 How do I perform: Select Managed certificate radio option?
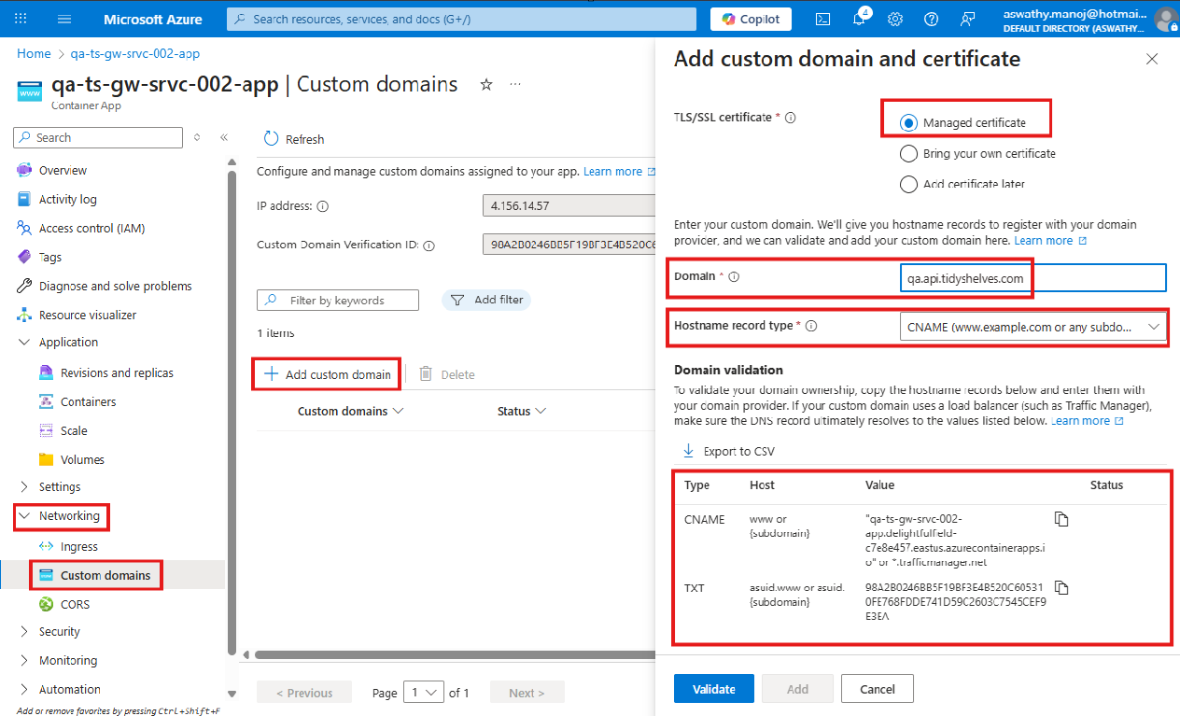908,122
